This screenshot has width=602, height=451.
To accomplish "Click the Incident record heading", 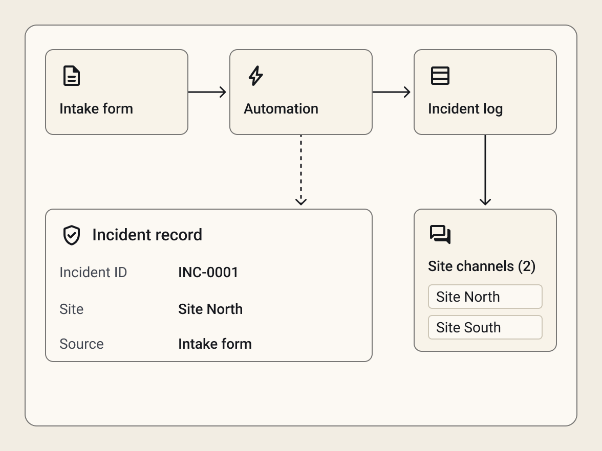I will [147, 235].
